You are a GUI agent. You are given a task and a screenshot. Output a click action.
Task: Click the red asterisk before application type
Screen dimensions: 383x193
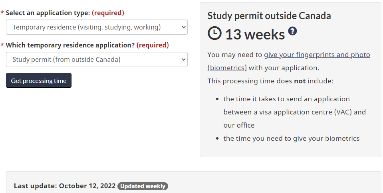2,13
